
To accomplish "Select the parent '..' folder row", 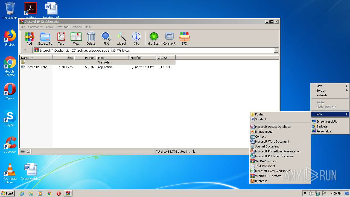I will click(x=98, y=62).
